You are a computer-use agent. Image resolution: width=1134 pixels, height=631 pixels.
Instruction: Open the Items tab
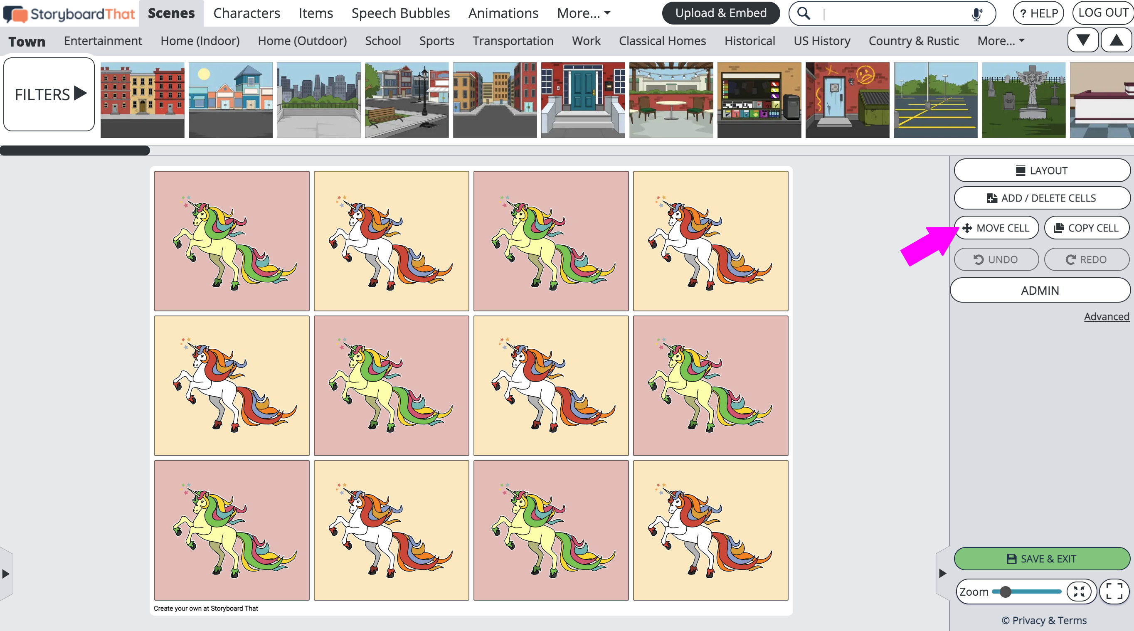(x=316, y=13)
